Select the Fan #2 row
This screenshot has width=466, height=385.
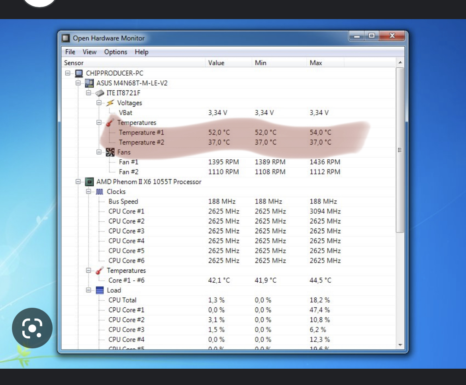pos(228,172)
